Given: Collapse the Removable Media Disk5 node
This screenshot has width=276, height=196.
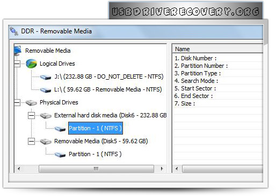Looking at the screenshot, I should pyautogui.click(x=31, y=142).
